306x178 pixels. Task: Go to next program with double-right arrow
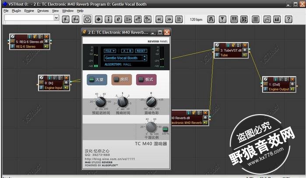pyautogui.click(x=169, y=19)
